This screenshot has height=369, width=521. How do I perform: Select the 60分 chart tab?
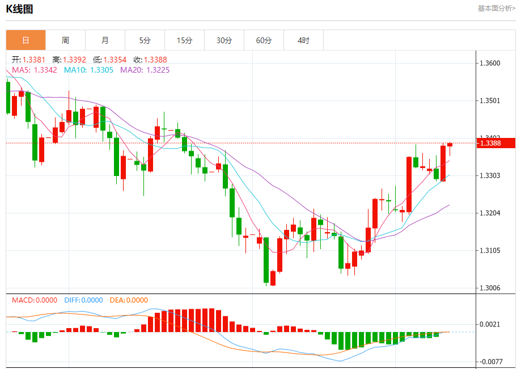pos(264,40)
